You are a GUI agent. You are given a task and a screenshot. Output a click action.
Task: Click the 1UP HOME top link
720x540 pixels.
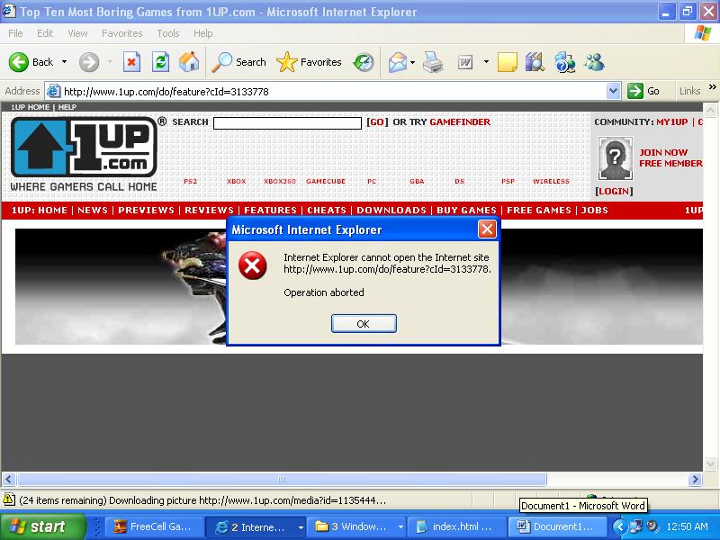pos(31,107)
